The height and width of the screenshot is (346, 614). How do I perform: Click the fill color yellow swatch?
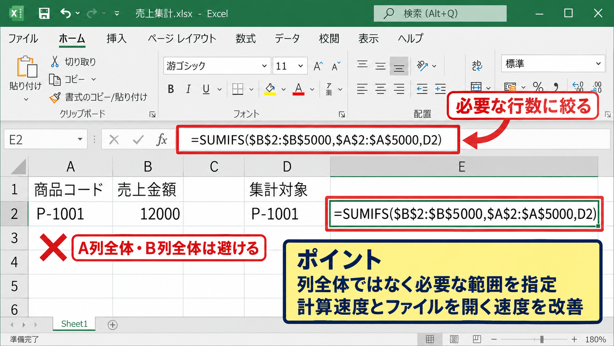tap(270, 94)
